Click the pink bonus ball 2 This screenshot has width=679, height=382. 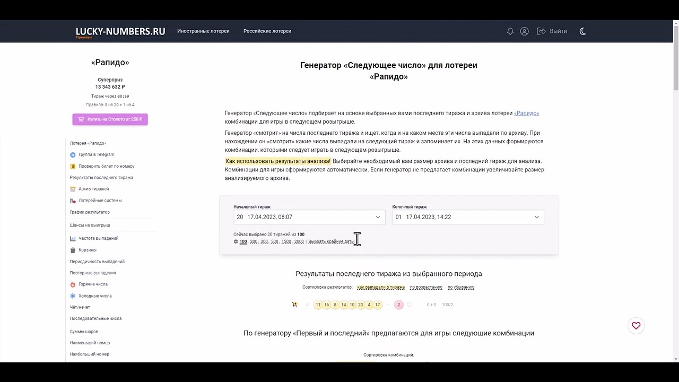(x=399, y=305)
